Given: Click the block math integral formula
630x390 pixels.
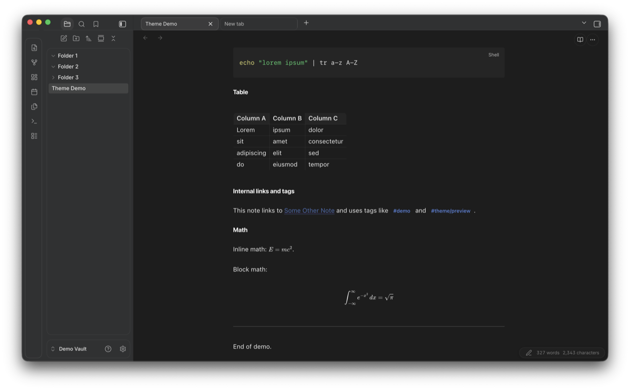Looking at the screenshot, I should (369, 297).
